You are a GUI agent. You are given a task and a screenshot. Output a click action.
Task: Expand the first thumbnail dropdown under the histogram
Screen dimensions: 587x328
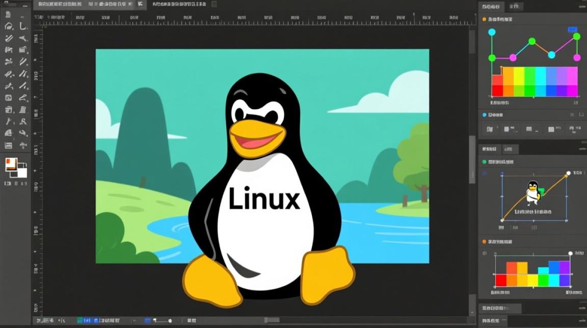click(x=490, y=129)
